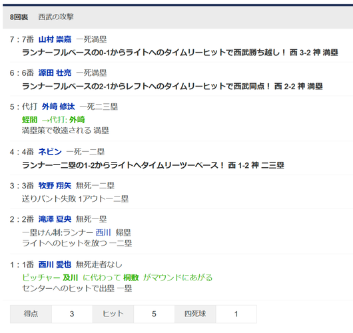Open player link 滝澤 夏央
Screen dimensions: 353x333
click(55, 219)
